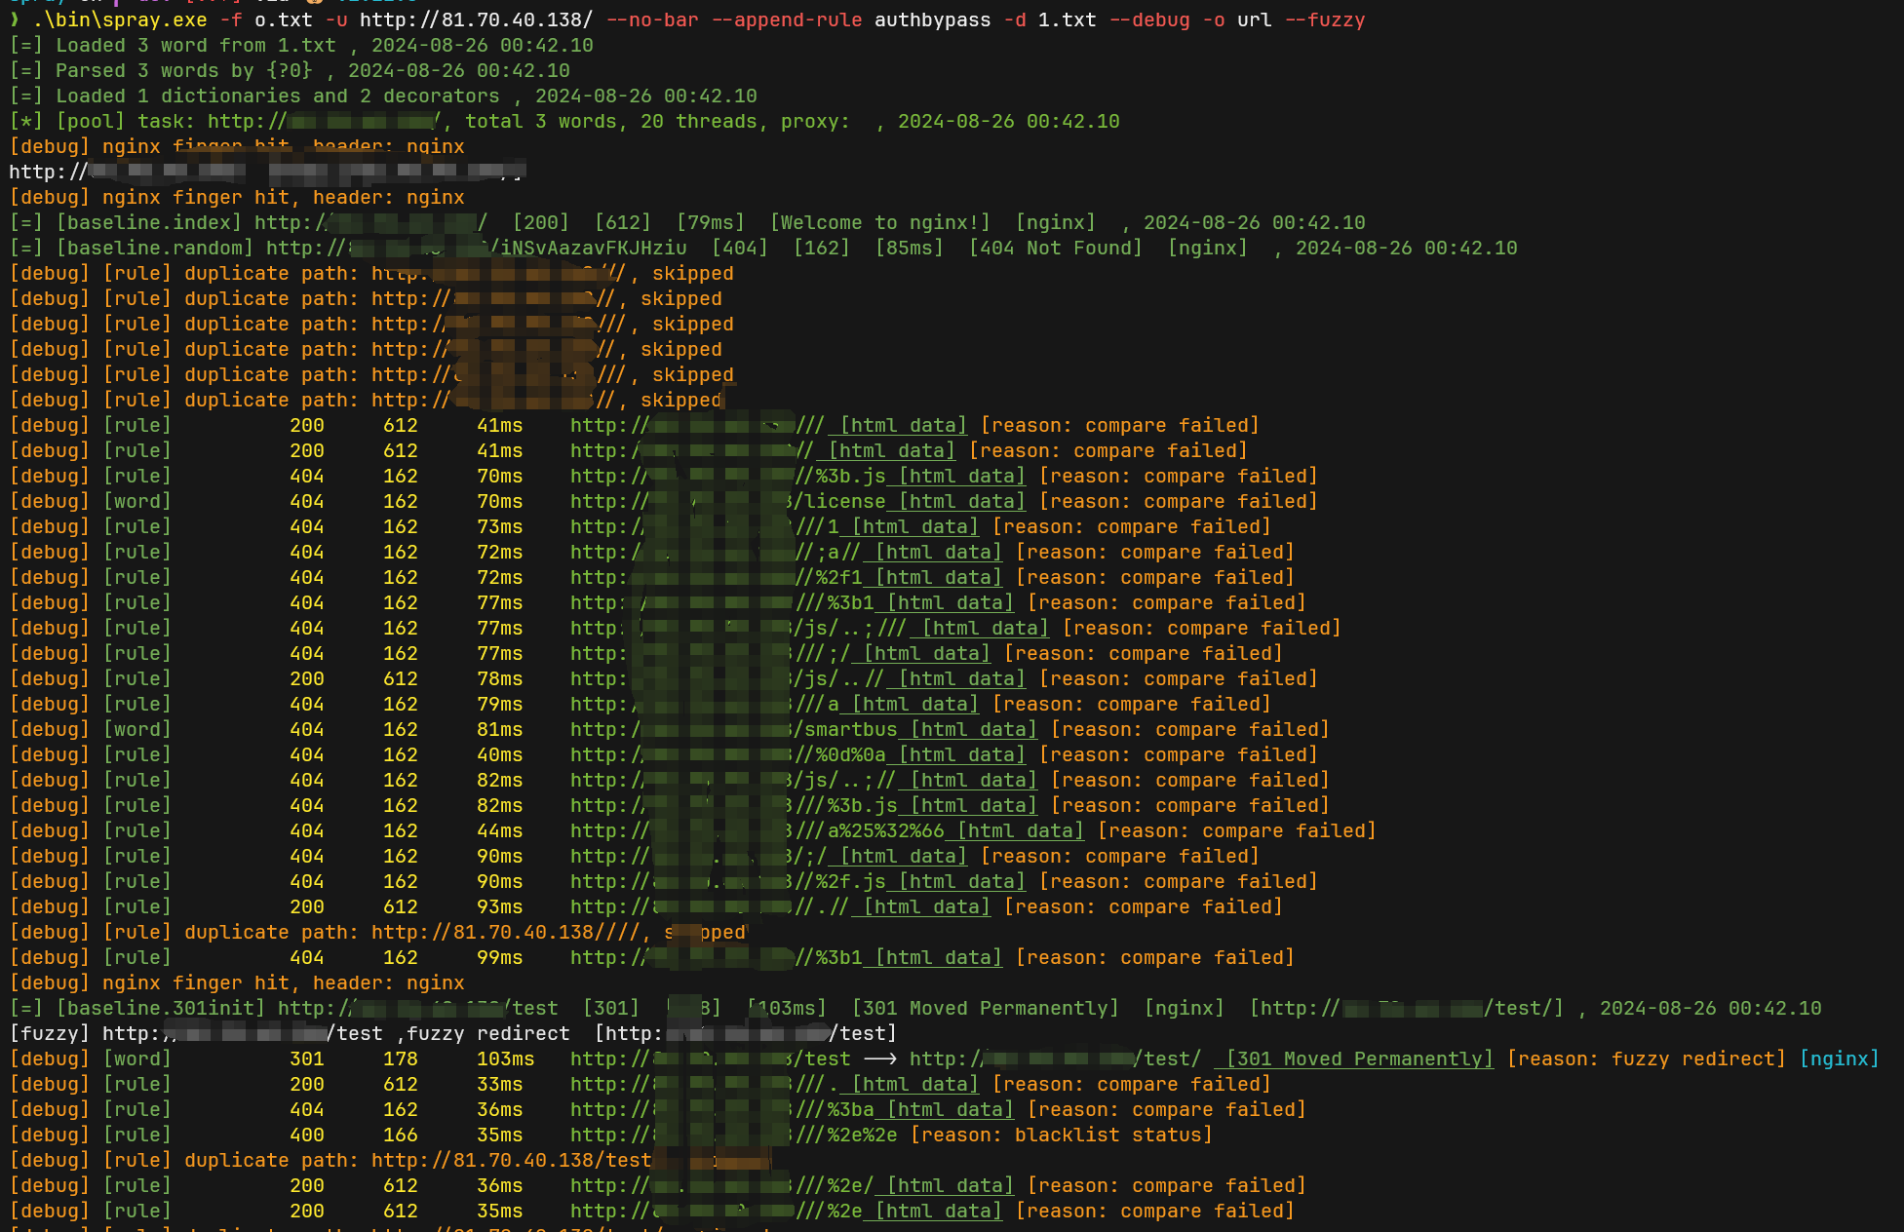Select the 81ms response time value
This screenshot has height=1232, width=1904.
[499, 729]
